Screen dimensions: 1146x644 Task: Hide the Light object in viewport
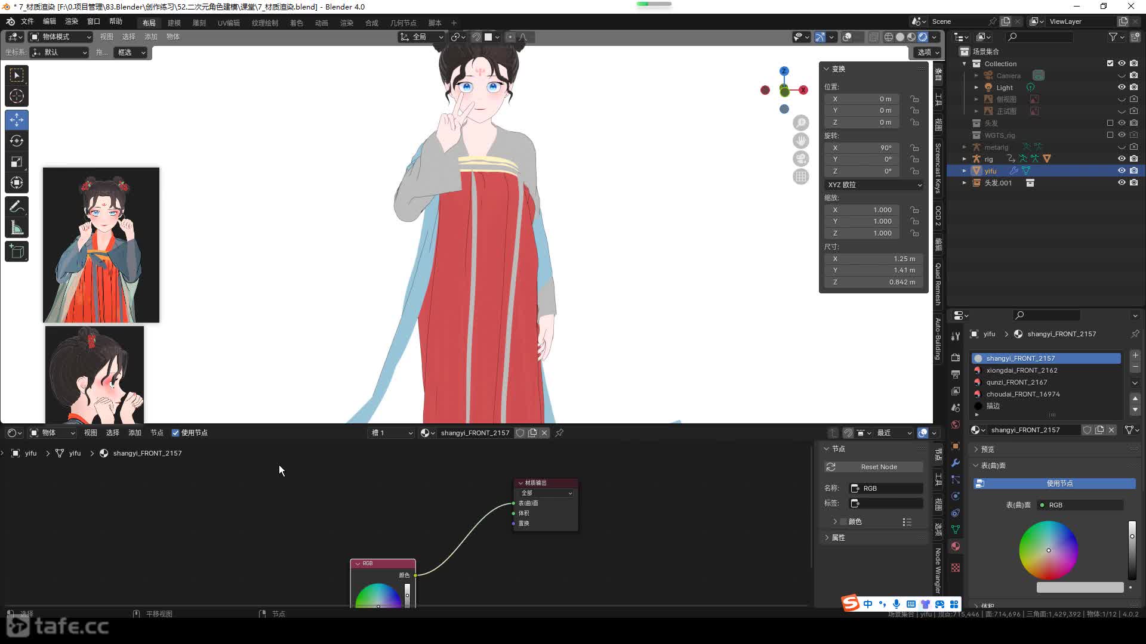click(x=1122, y=87)
